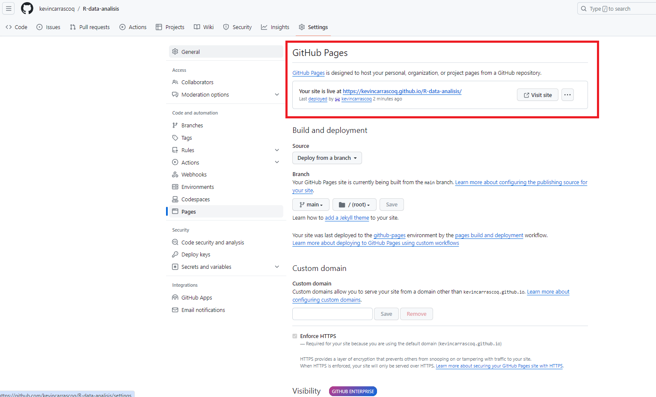656x397 pixels.
Task: Open the Actions tab in top navigation
Action: 133,27
